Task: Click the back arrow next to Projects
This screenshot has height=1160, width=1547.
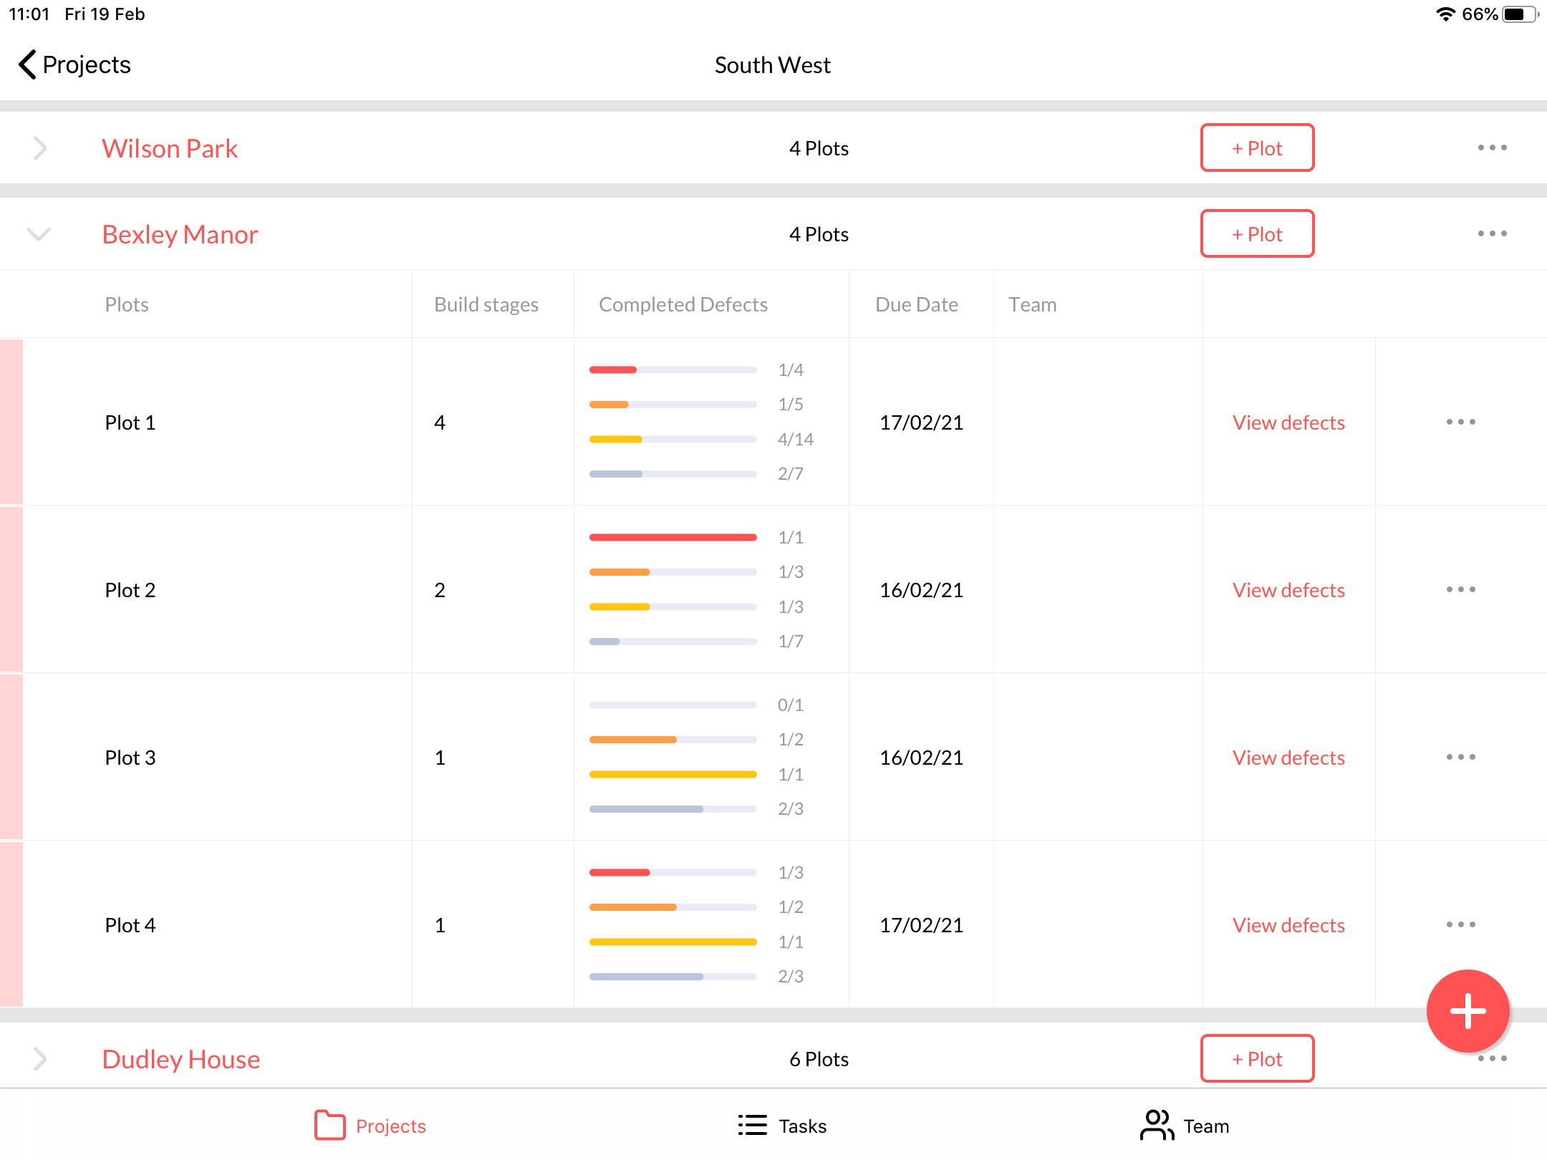Action: [26, 64]
